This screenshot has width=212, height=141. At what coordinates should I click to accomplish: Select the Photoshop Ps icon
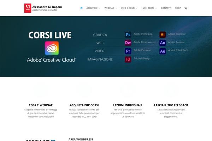[128, 35]
